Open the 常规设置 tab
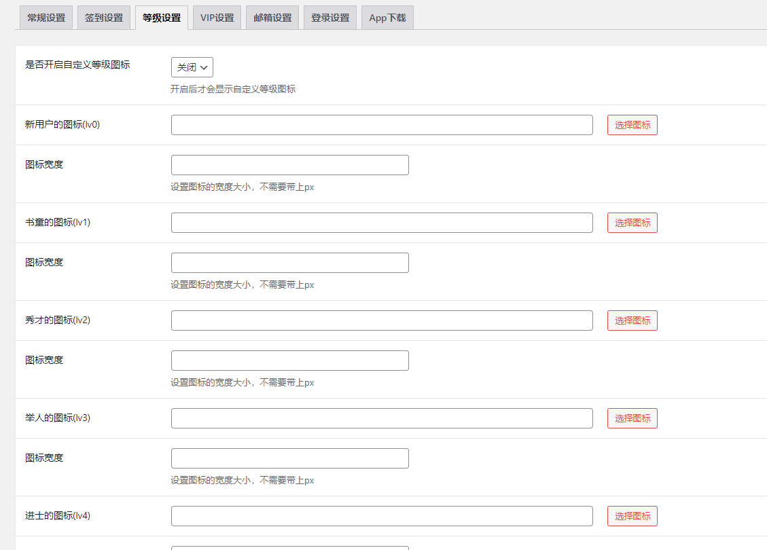The height and width of the screenshot is (550, 767). click(x=46, y=18)
